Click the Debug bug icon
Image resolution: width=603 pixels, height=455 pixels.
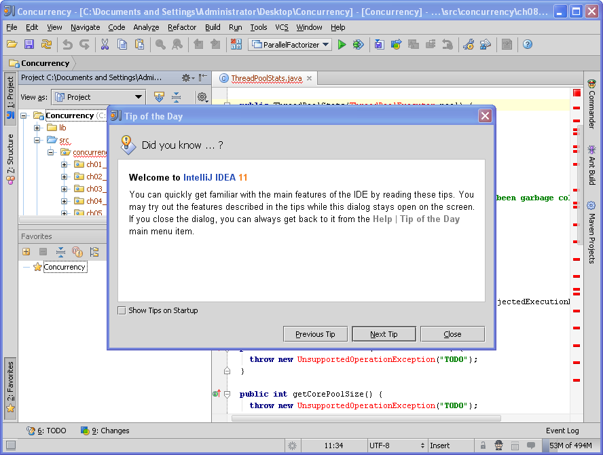pos(359,45)
